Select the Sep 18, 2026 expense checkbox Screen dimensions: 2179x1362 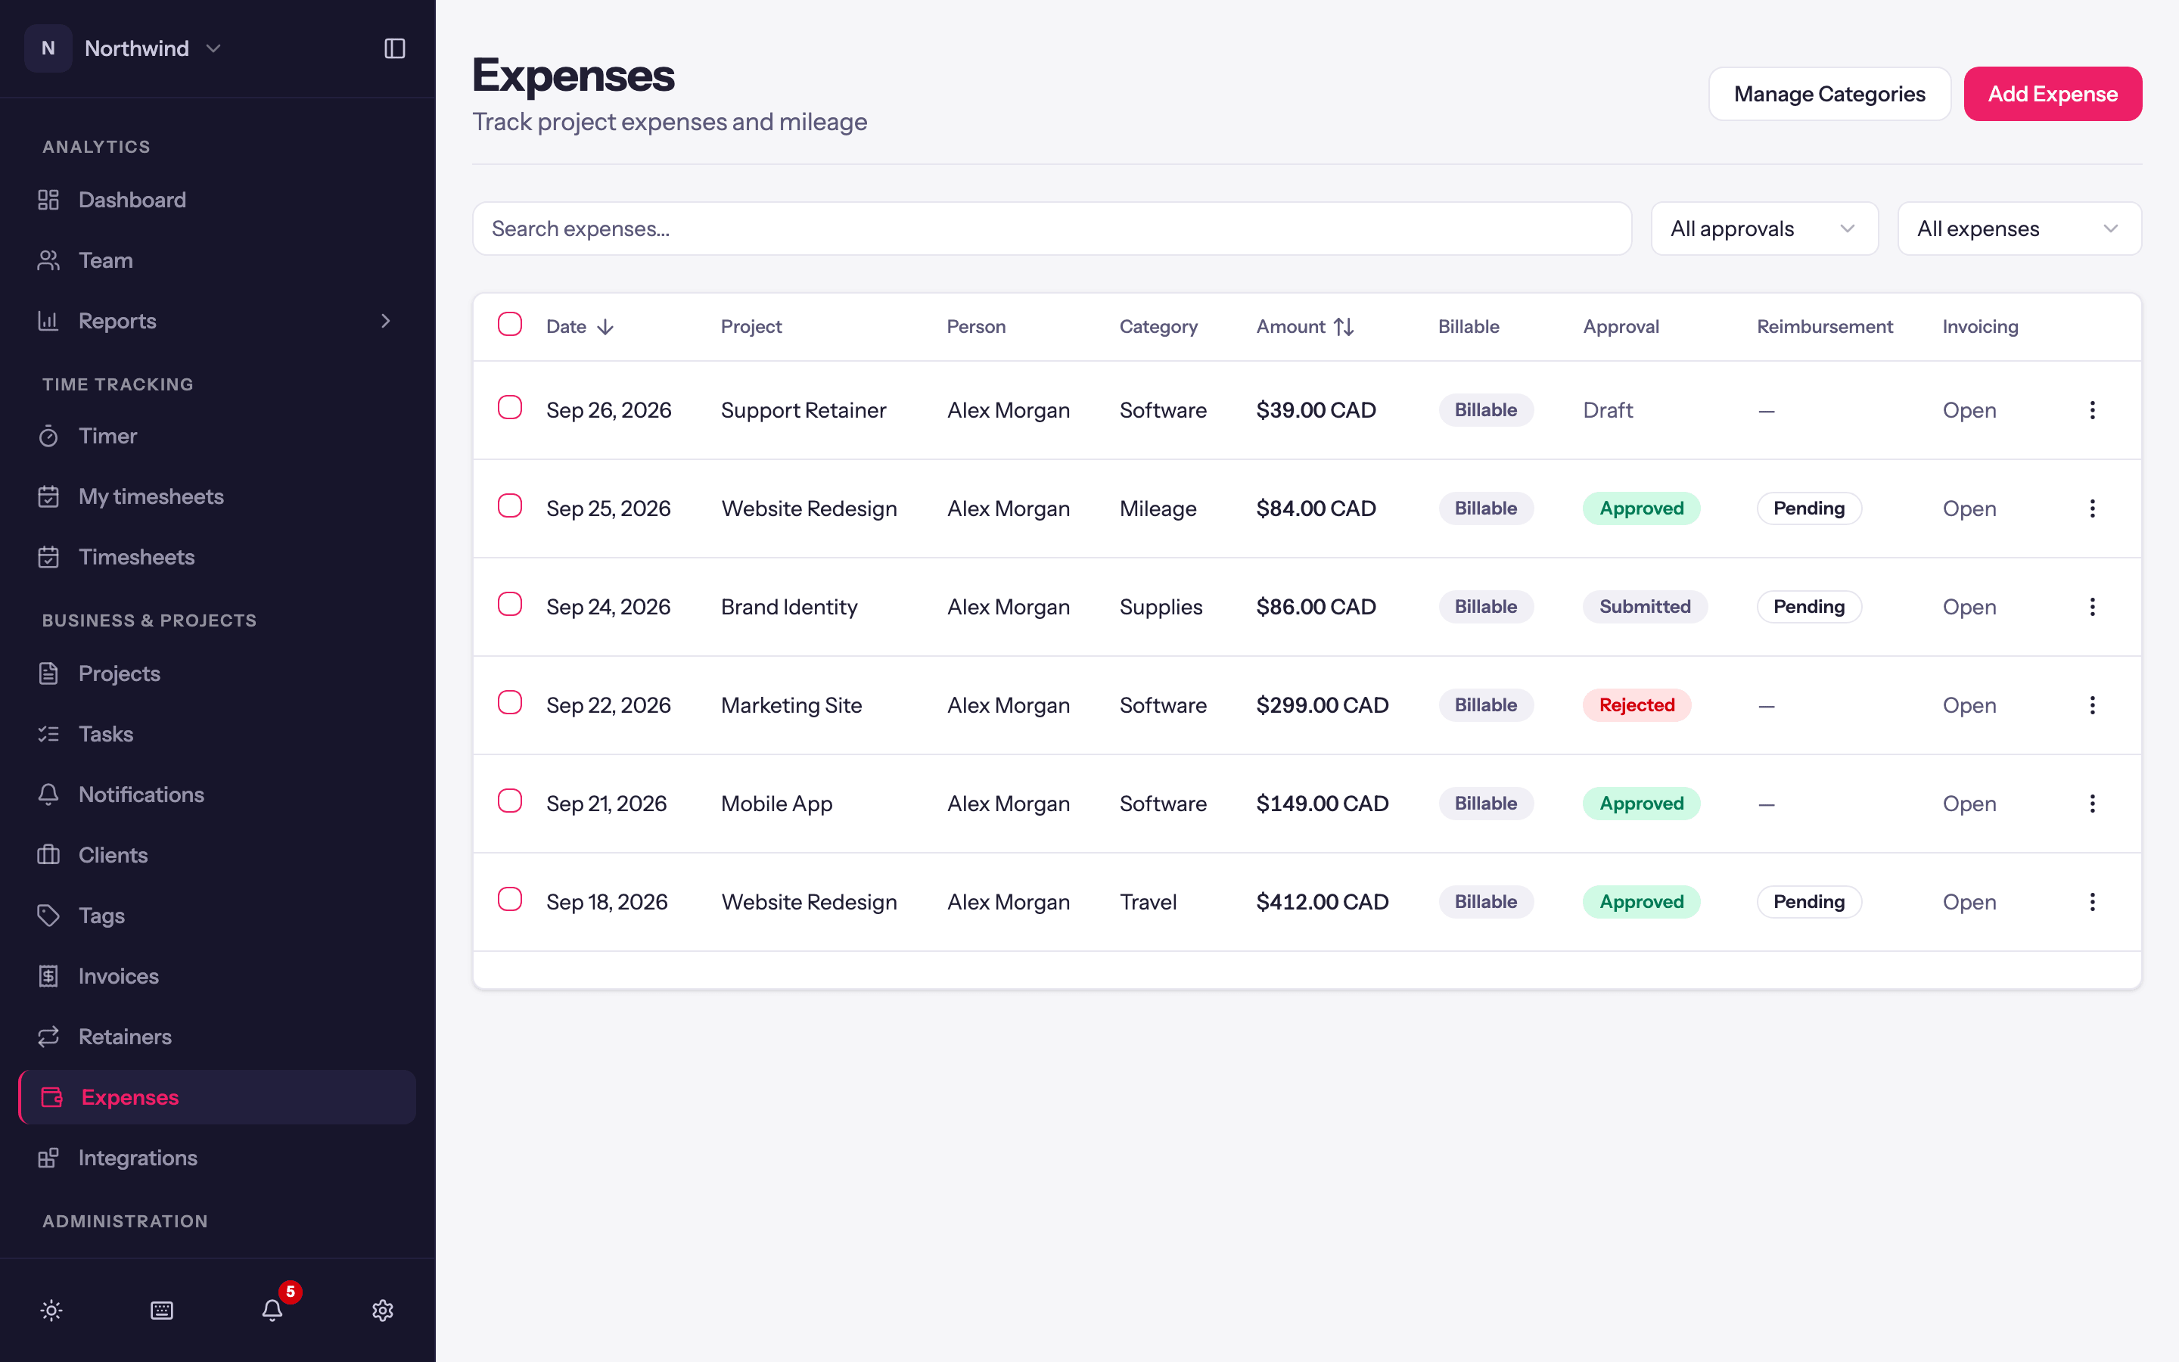510,898
